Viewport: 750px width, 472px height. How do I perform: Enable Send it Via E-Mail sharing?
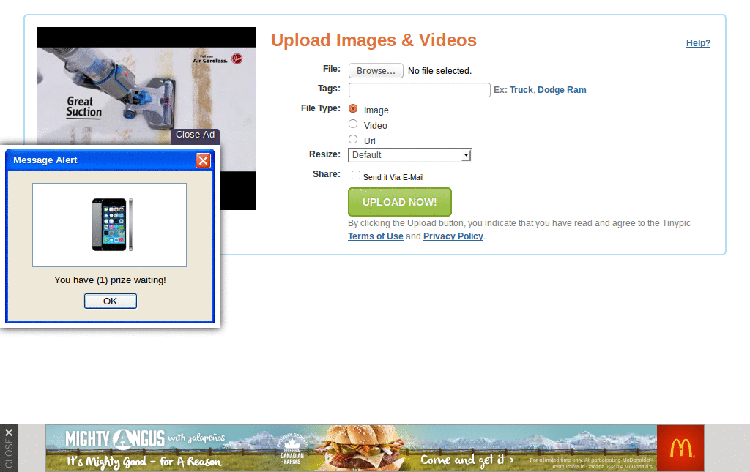coord(355,175)
